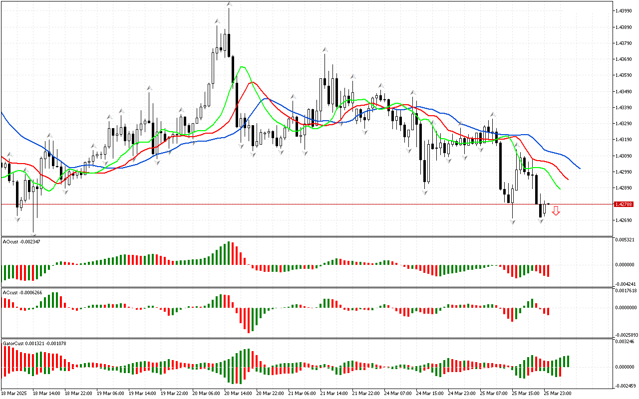Image resolution: width=639 pixels, height=399 pixels.
Task: Click the 18 Mar 2025 date label
Action: (x=13, y=394)
